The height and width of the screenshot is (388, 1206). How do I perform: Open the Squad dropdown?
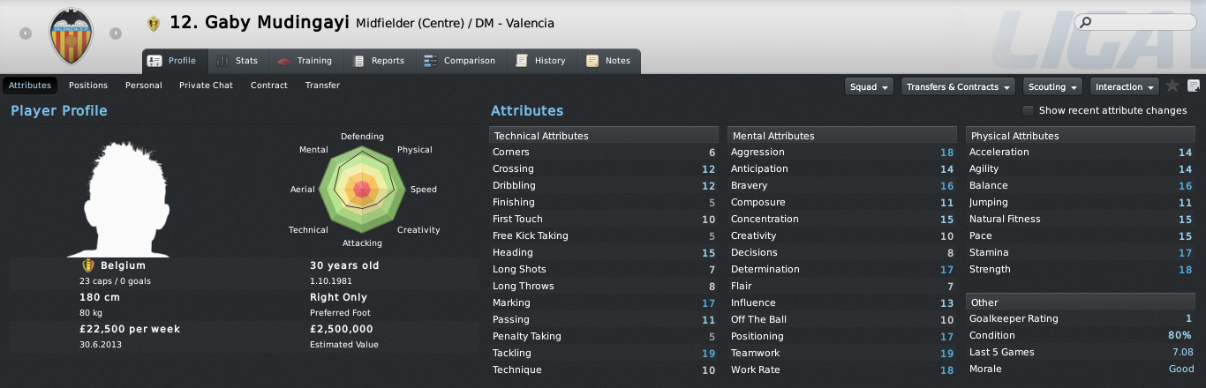[x=870, y=86]
